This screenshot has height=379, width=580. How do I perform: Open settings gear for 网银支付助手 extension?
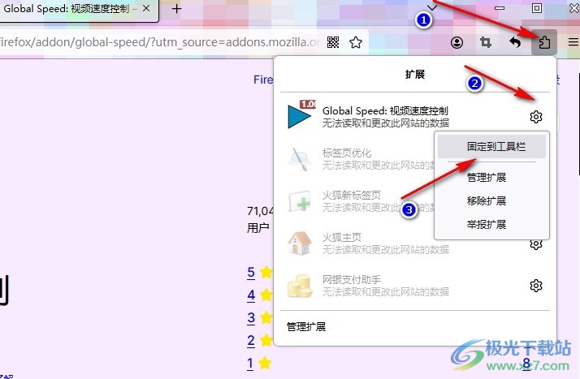click(535, 286)
